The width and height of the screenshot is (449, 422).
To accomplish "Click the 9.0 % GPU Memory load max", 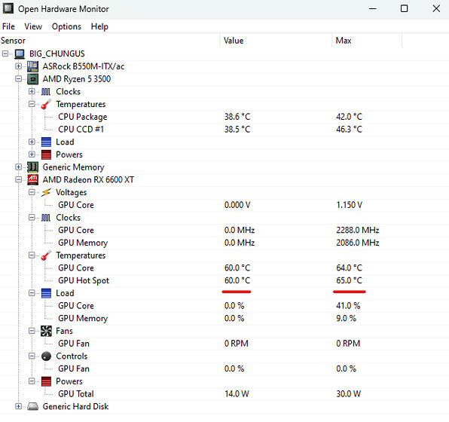I will point(347,318).
